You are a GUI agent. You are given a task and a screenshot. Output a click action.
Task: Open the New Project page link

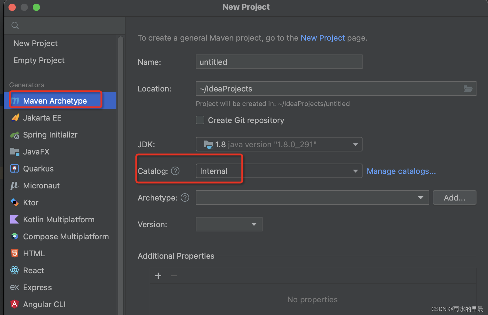(323, 38)
